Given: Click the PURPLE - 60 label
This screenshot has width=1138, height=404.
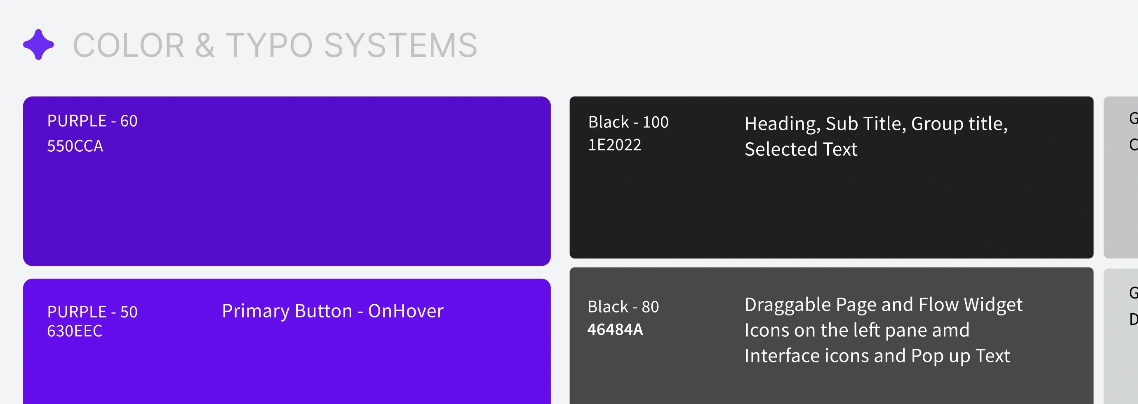Looking at the screenshot, I should [92, 121].
